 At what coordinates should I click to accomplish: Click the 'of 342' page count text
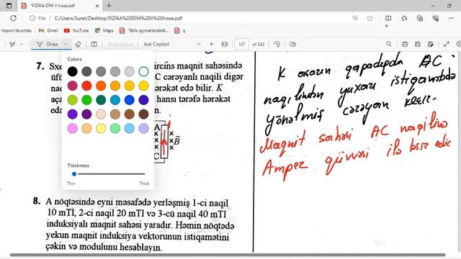259,45
